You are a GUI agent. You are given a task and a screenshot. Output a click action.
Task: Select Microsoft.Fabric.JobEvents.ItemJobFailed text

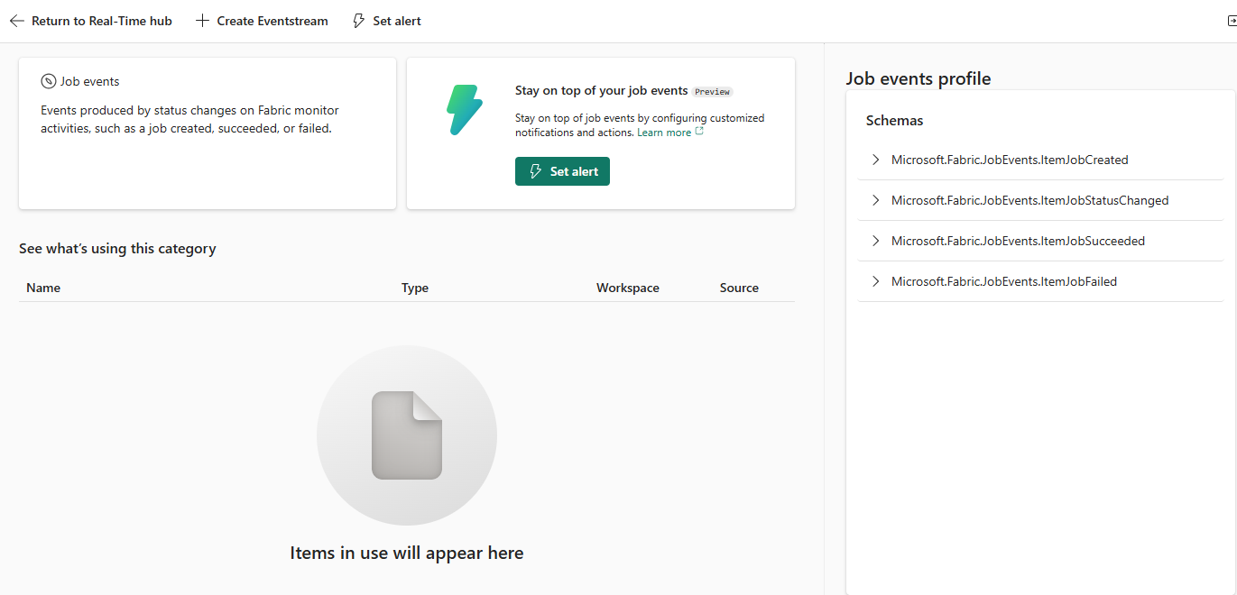(1004, 281)
